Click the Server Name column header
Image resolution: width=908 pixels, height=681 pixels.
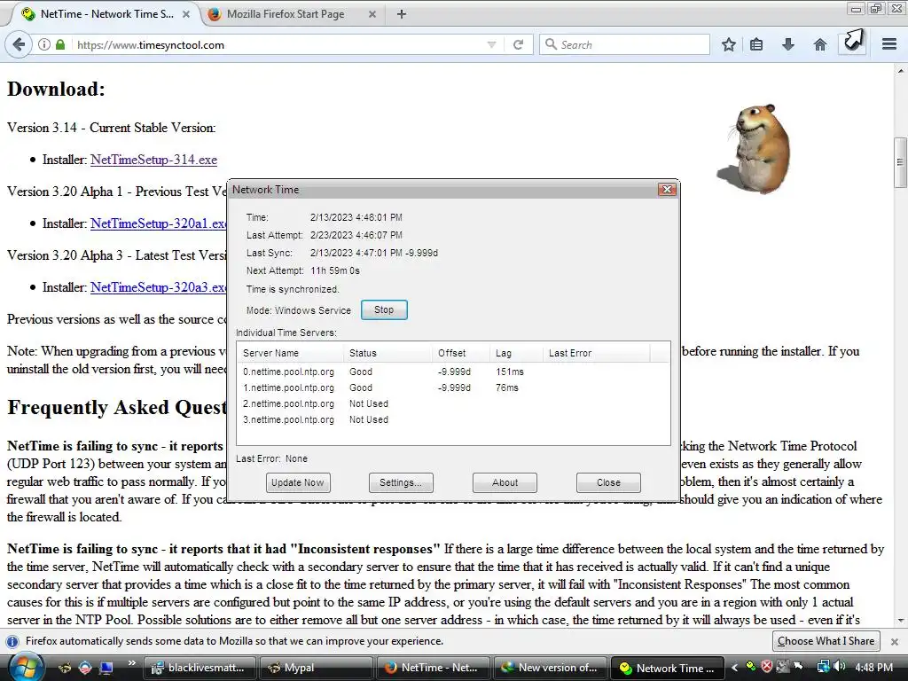(290, 353)
